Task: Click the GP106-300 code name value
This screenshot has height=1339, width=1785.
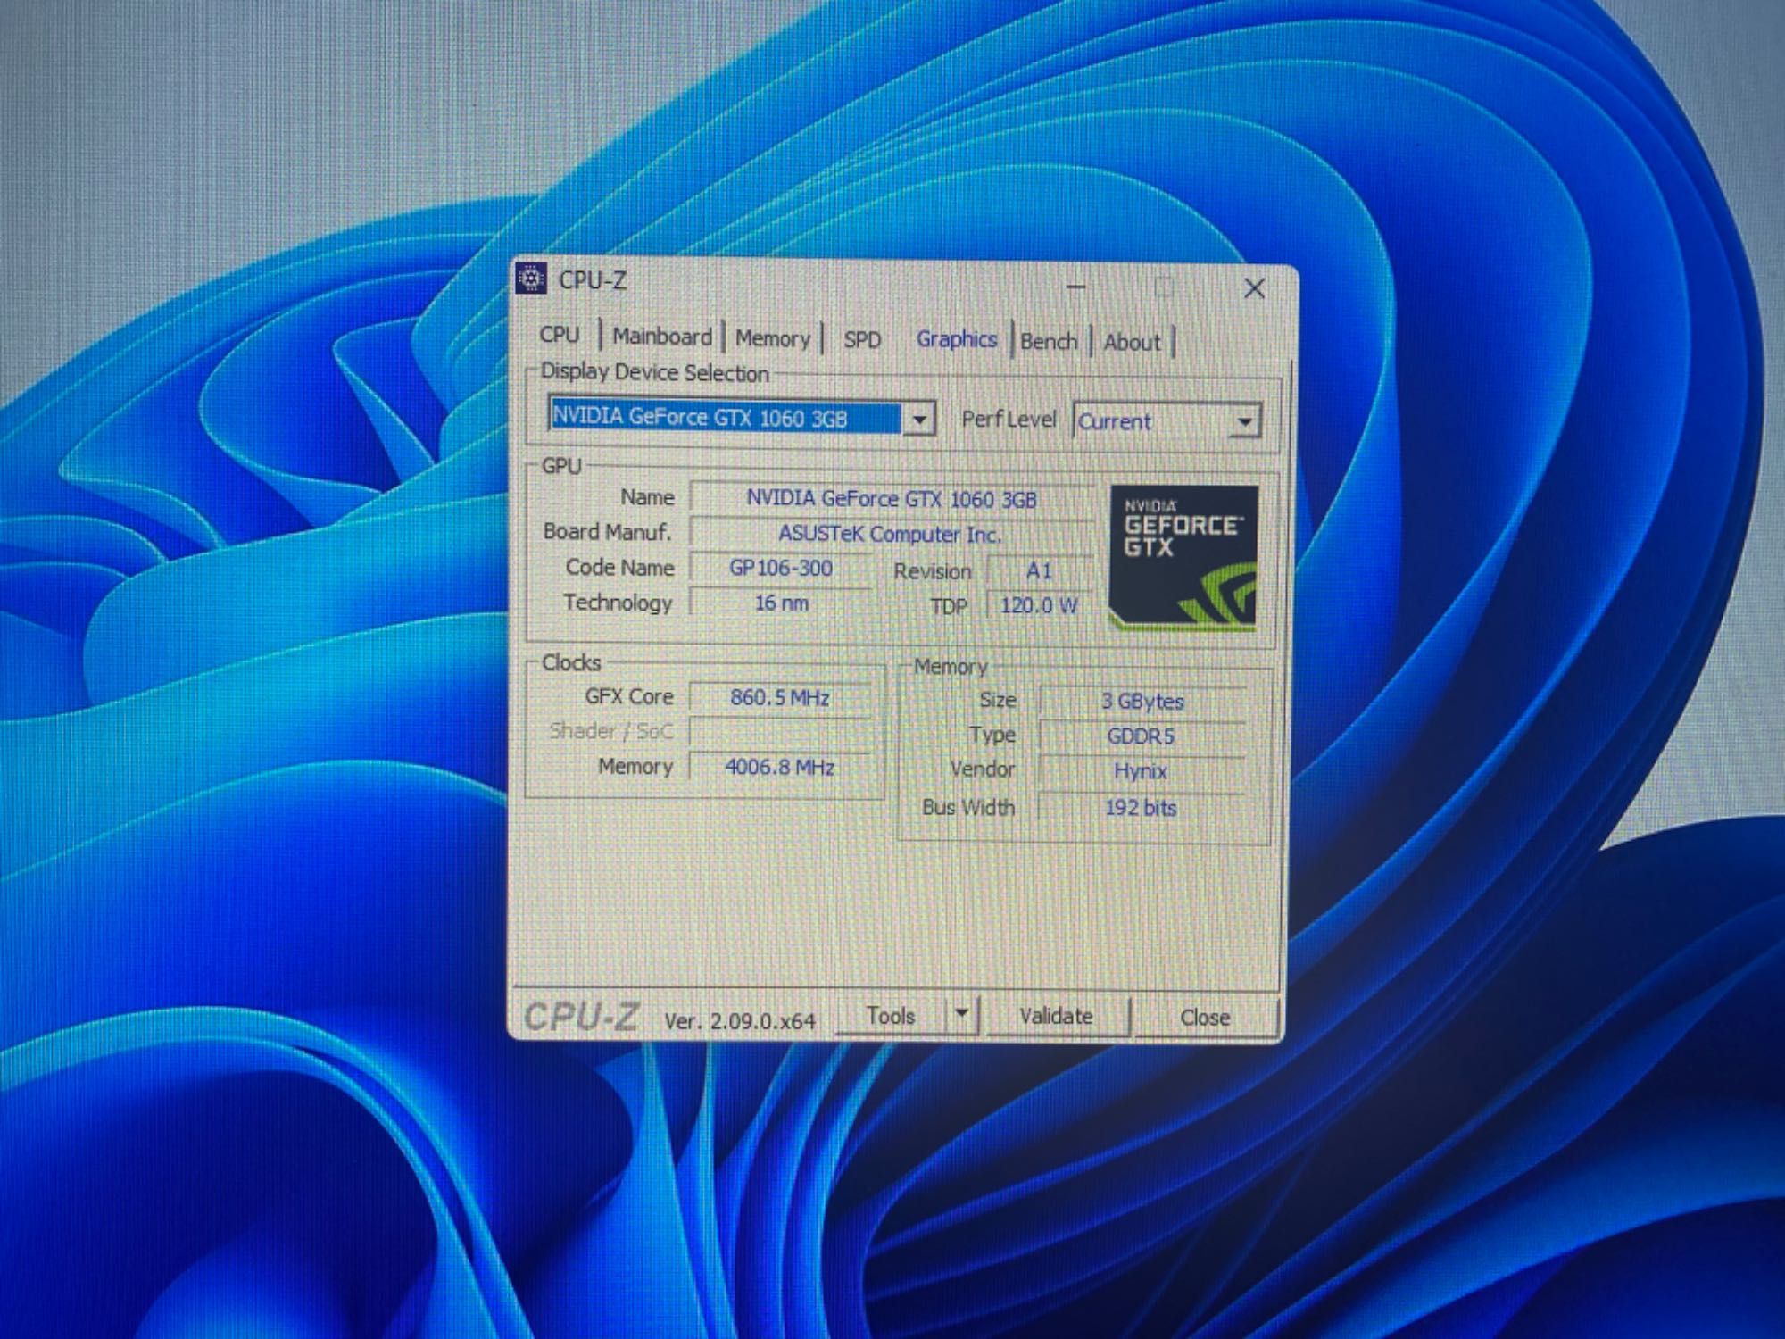Action: coord(781,569)
